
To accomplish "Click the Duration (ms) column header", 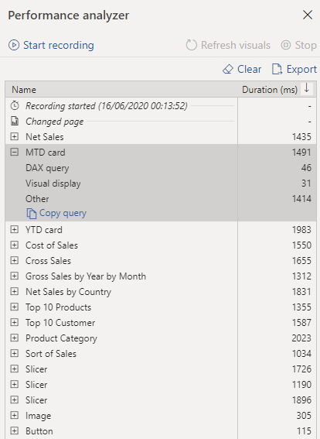I will 270,90.
